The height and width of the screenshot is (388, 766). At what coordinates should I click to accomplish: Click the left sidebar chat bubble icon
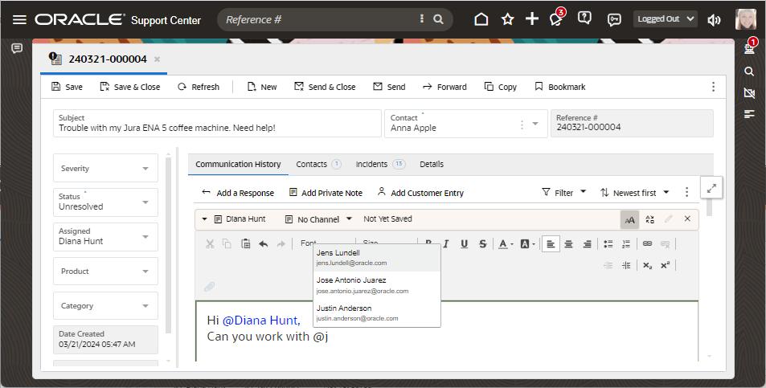coord(17,48)
